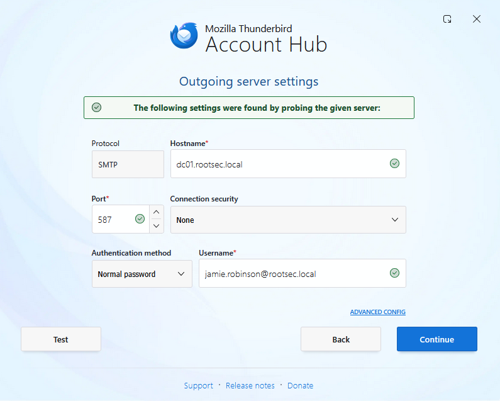Click the success checkmark in the banner
Screen dimensions: 500x401
97,108
